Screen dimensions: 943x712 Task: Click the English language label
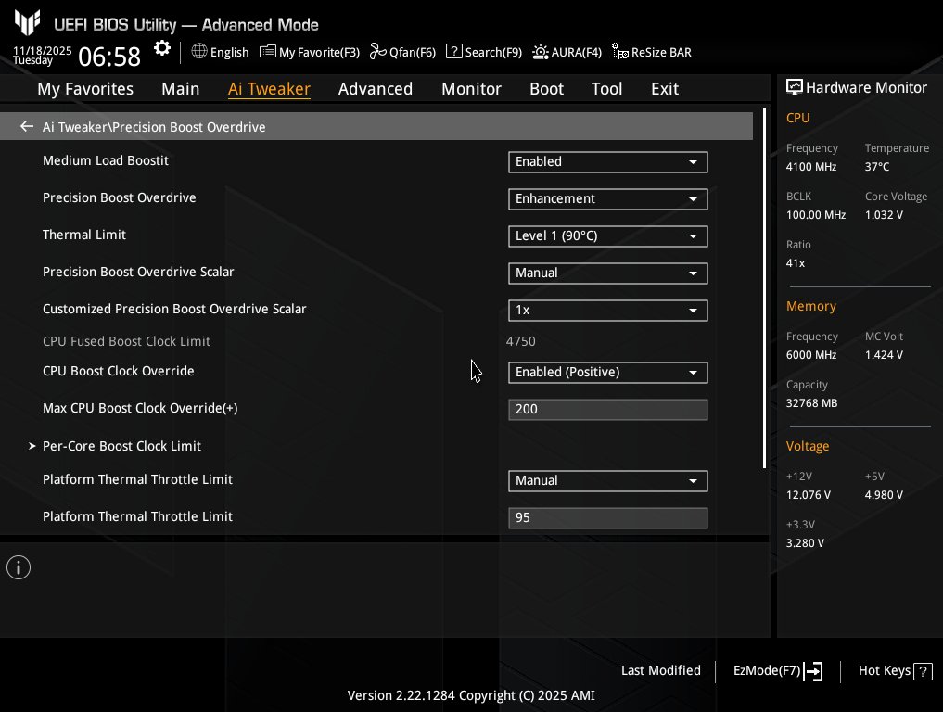pos(229,52)
